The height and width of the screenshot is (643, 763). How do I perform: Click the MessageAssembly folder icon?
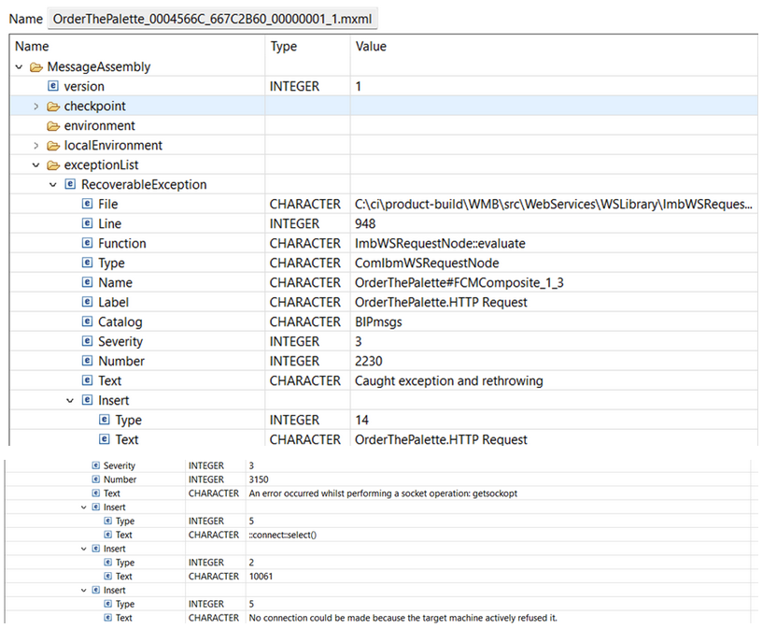click(36, 67)
